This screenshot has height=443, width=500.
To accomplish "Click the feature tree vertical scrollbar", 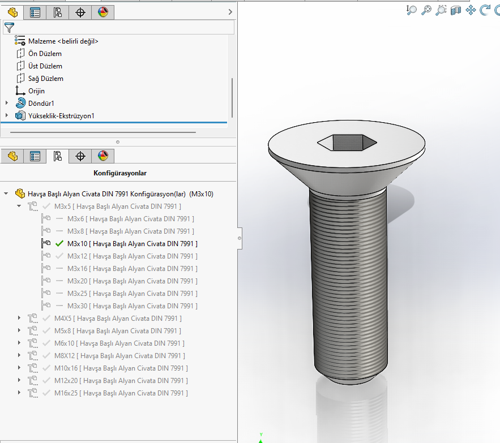I will pyautogui.click(x=232, y=96).
